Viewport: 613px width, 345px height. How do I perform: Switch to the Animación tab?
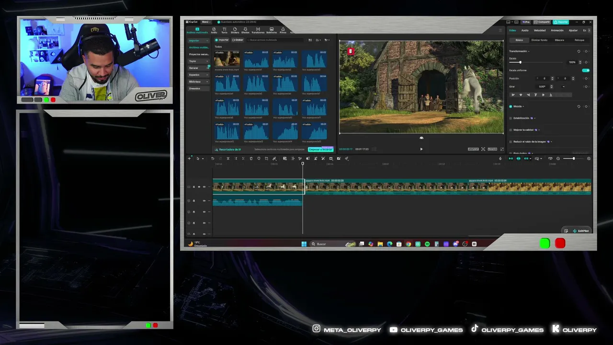(x=557, y=30)
